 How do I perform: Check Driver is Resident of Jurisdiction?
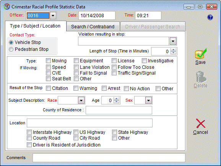click(29, 145)
